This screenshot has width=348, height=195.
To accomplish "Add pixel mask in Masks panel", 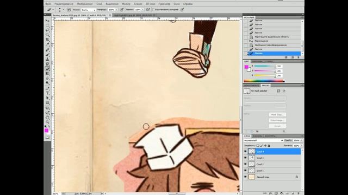I will 278,91.
